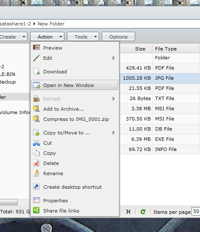Click the Items per page field

(196, 211)
